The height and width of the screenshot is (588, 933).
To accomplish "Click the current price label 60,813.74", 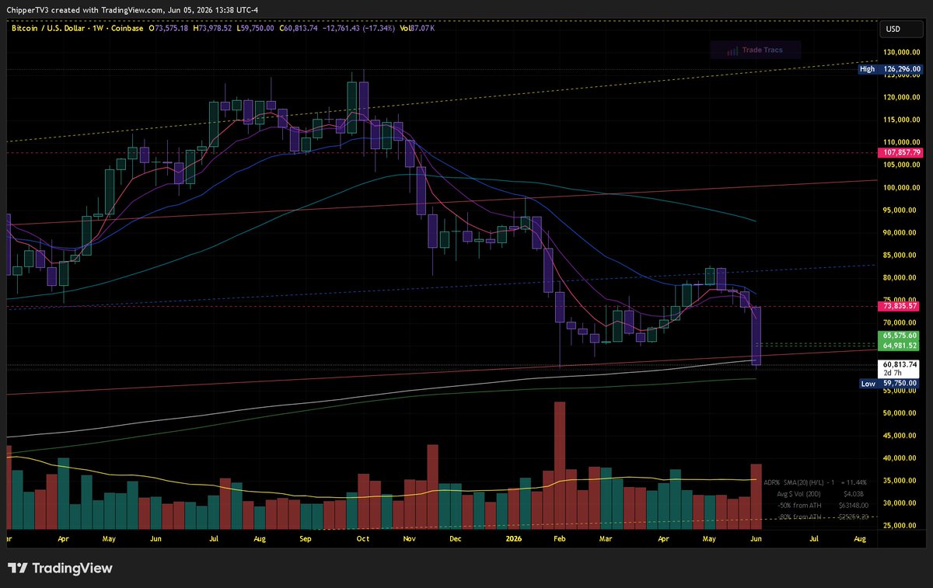I will click(x=900, y=364).
